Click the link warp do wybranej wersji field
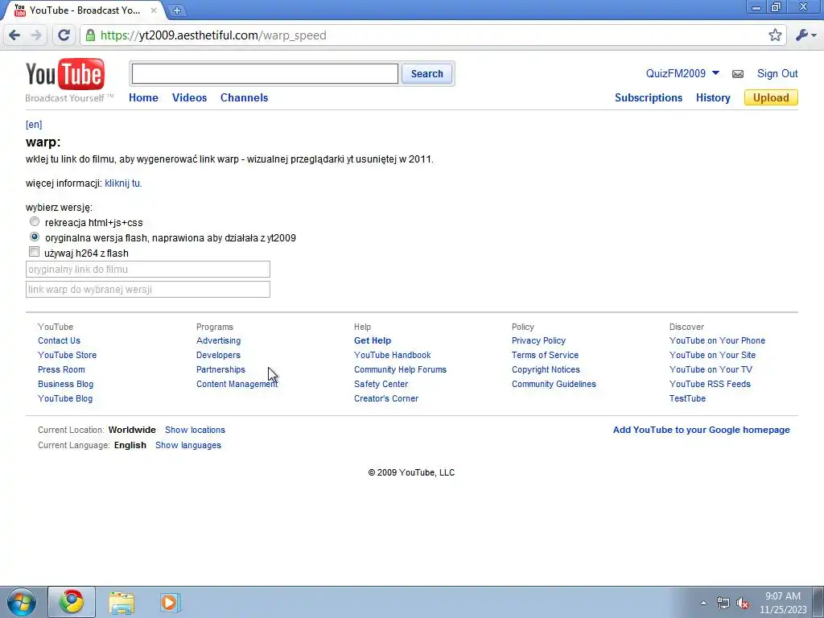Screen dimensions: 824x618 point(148,289)
